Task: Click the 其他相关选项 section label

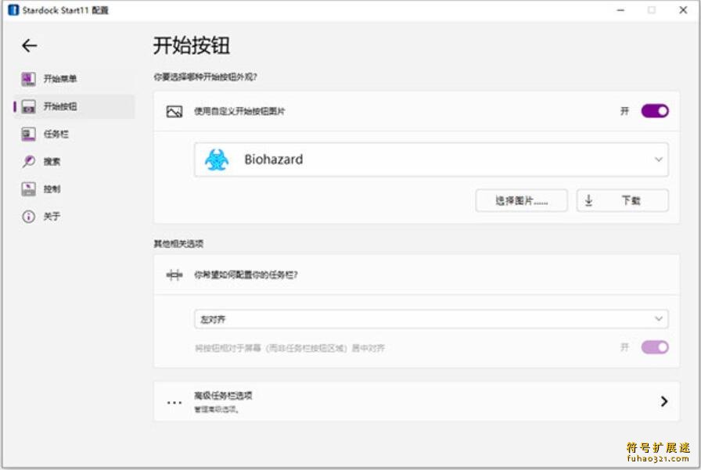Action: point(178,243)
